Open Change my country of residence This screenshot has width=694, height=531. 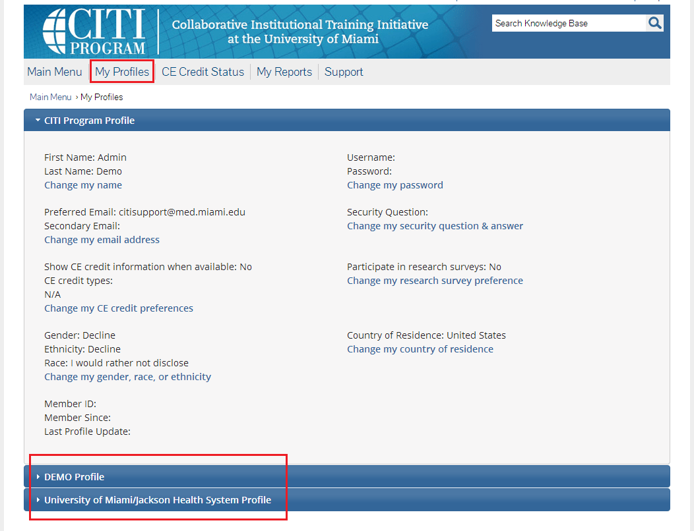[420, 349]
